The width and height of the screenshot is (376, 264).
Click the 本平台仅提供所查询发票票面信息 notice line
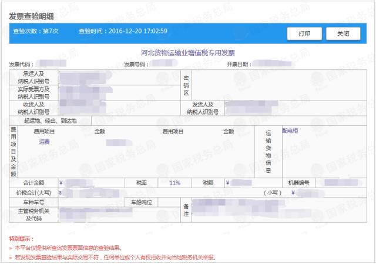point(68,248)
